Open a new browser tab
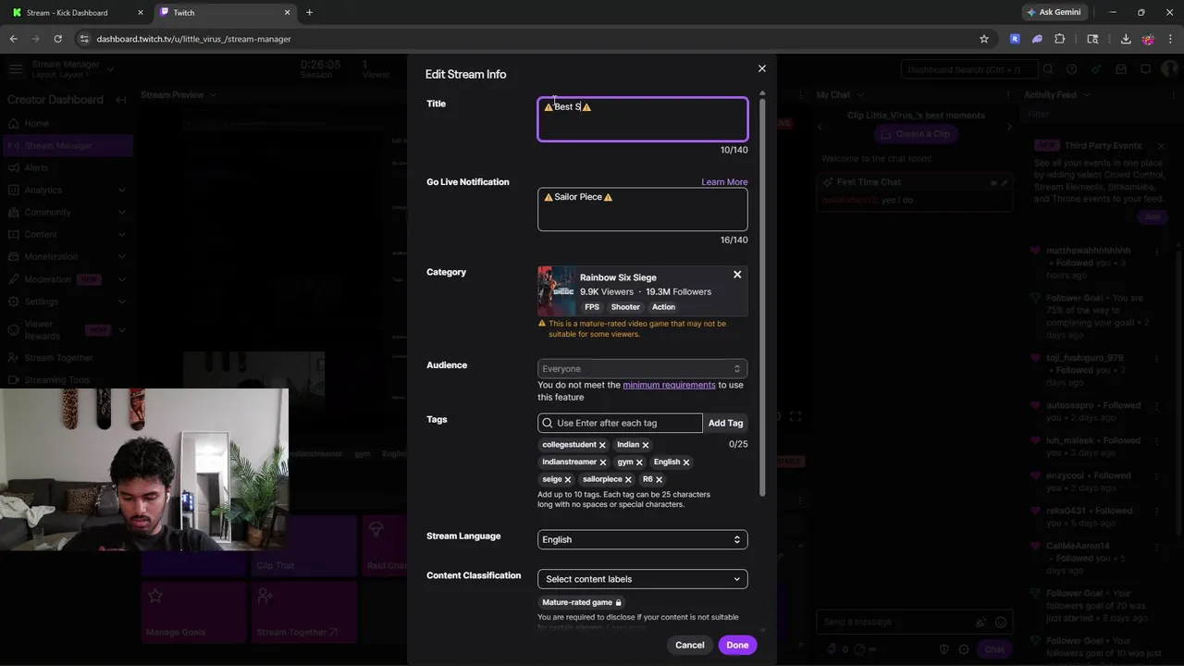 point(309,13)
